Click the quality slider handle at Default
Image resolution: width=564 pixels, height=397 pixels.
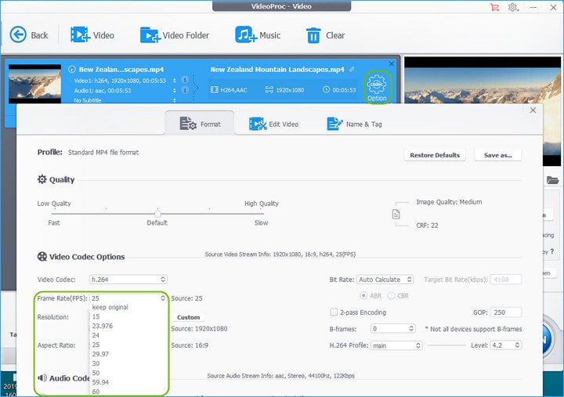pyautogui.click(x=157, y=214)
